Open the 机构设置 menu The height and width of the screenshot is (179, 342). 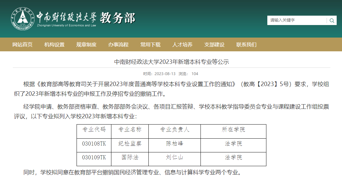pyautogui.click(x=54, y=44)
